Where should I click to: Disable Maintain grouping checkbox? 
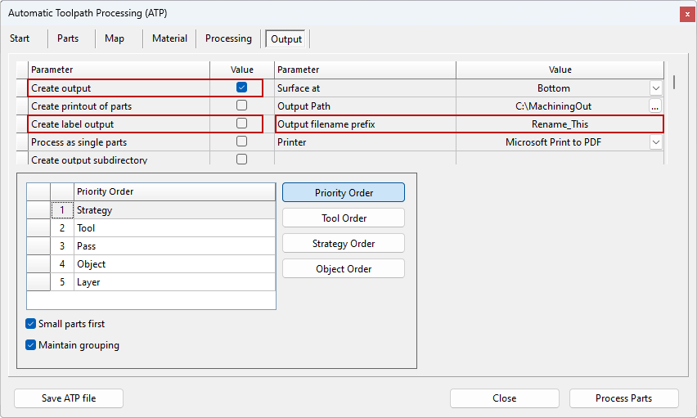[31, 345]
